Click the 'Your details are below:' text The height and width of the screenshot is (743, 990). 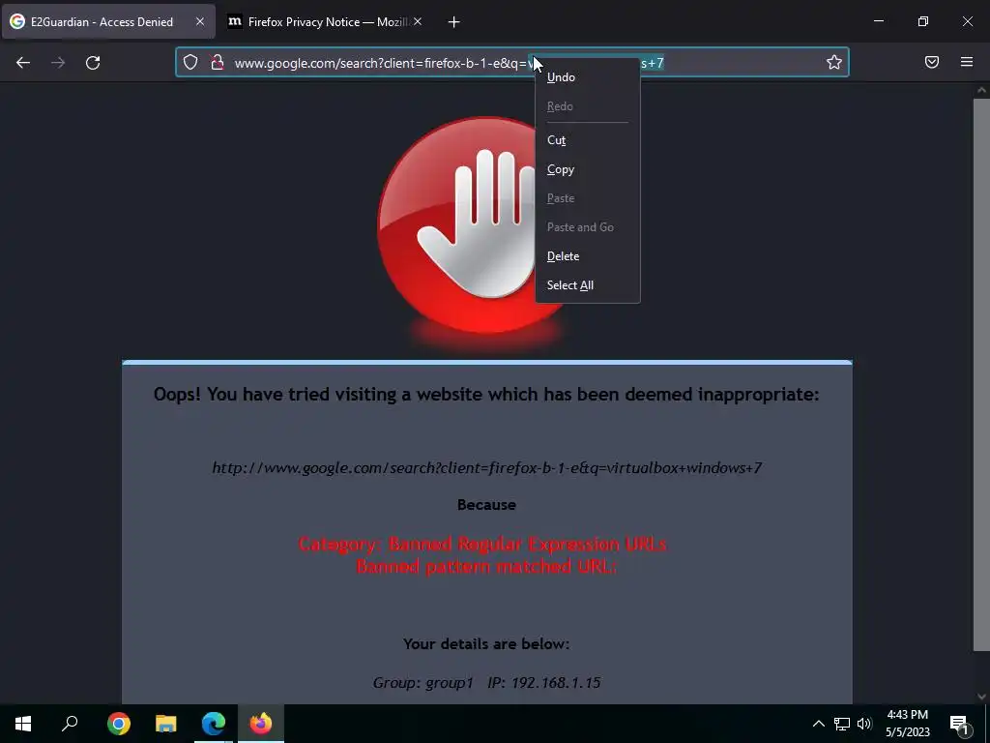pyautogui.click(x=487, y=643)
